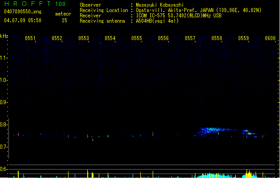
Task: Click the date stamp 04.07.09 05:50
Action: tap(23, 20)
